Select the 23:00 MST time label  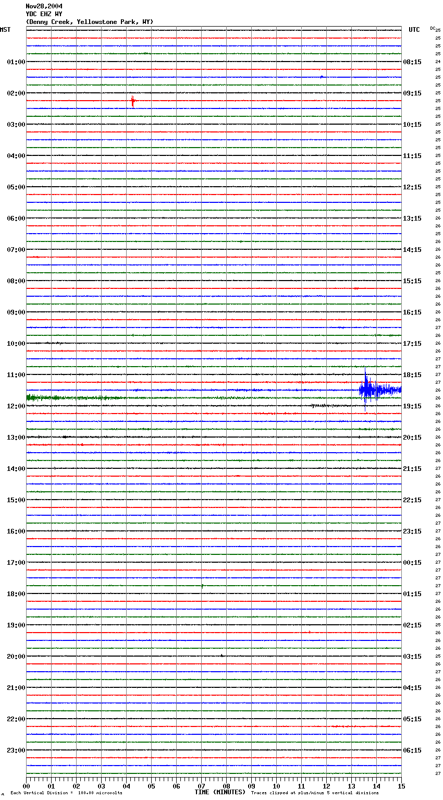coord(16,750)
